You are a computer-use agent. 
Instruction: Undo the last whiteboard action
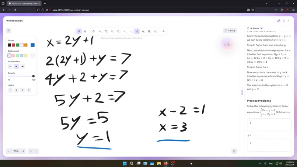(31, 151)
